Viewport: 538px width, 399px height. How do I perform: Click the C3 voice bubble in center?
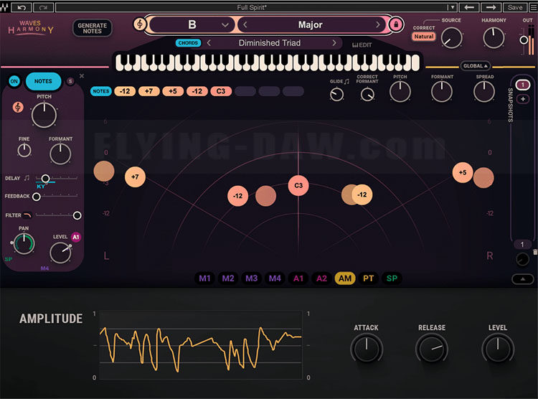298,185
